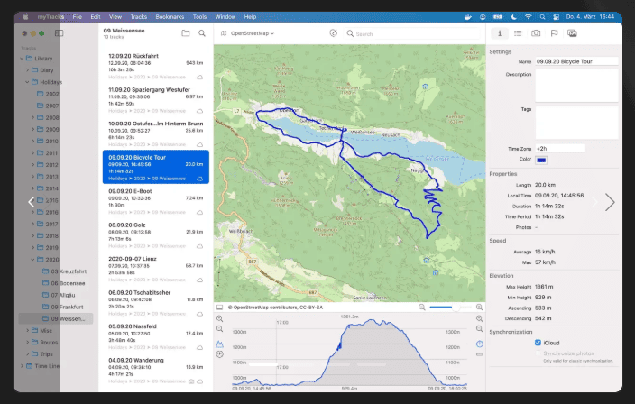The height and width of the screenshot is (404, 635).
Task: Collapse the Library tree node
Action: [22, 59]
